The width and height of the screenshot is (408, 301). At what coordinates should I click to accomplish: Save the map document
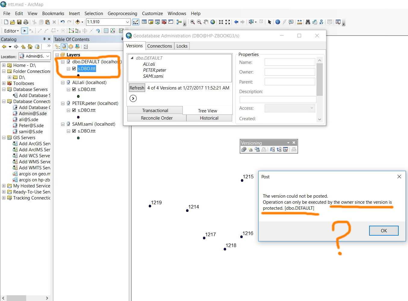[19, 22]
